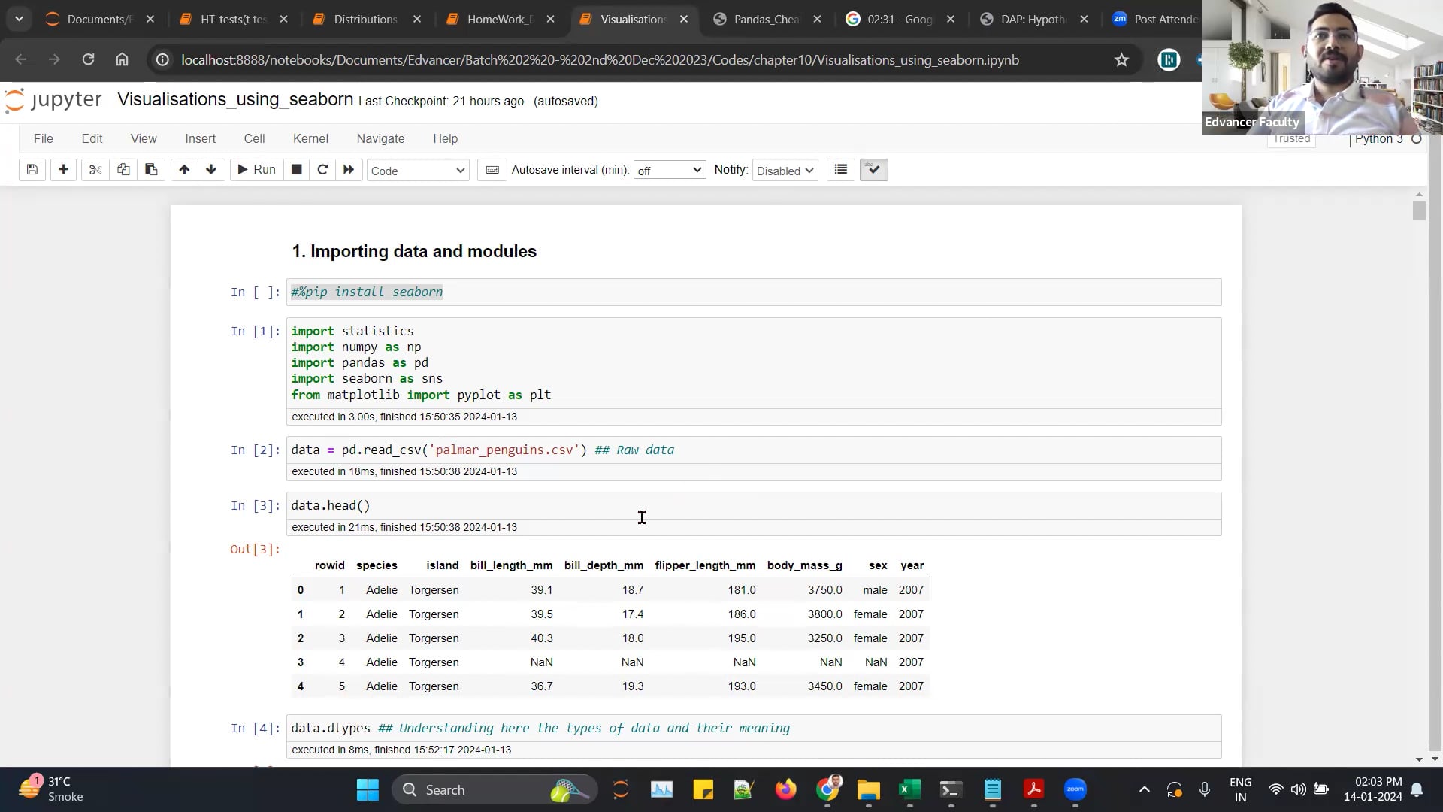Rename notebook title Visualisations_using_seaborn
1443x812 pixels.
click(235, 99)
